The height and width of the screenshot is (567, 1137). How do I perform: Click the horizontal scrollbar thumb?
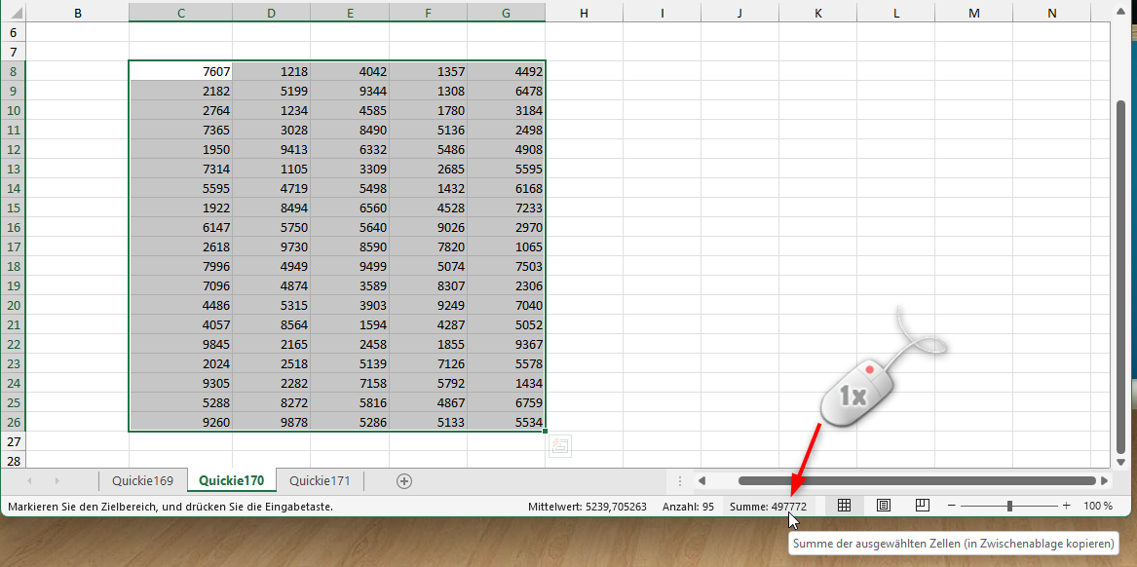[x=917, y=480]
